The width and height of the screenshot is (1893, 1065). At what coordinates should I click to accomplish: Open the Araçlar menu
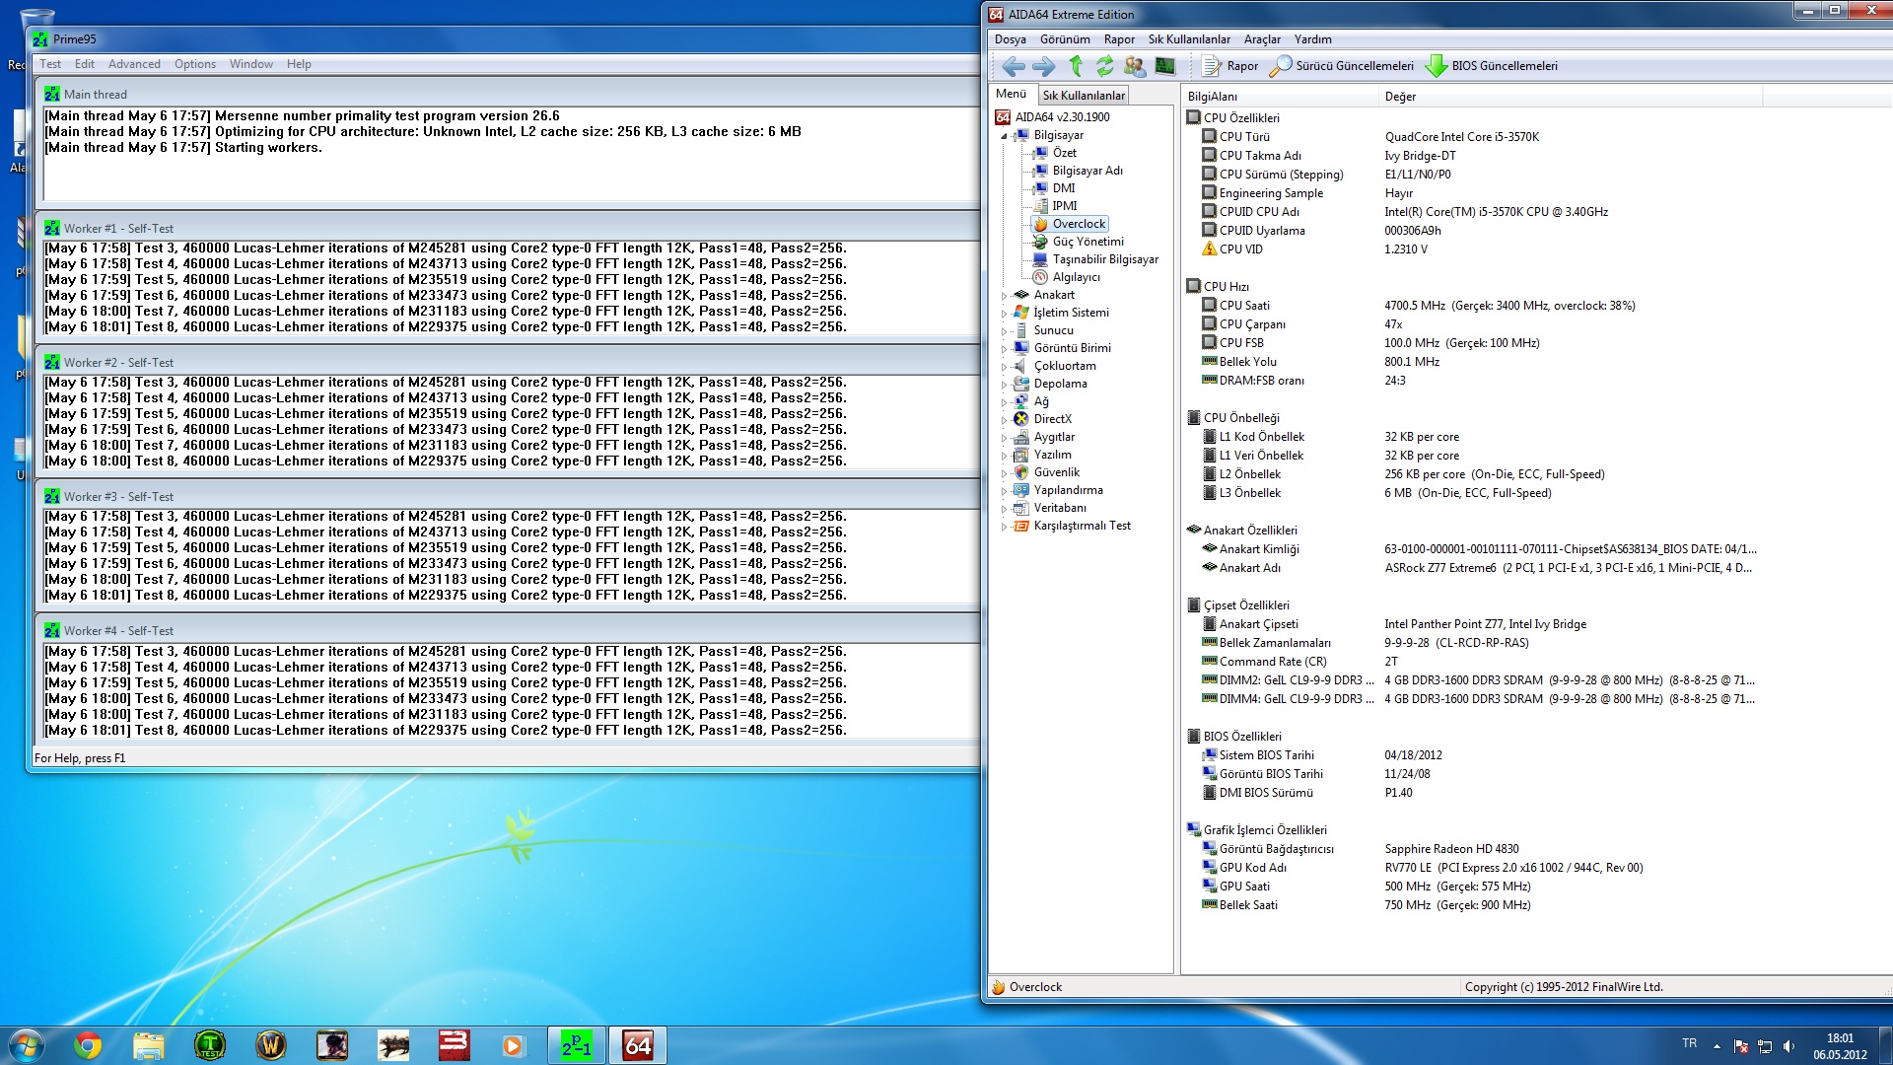pyautogui.click(x=1262, y=39)
